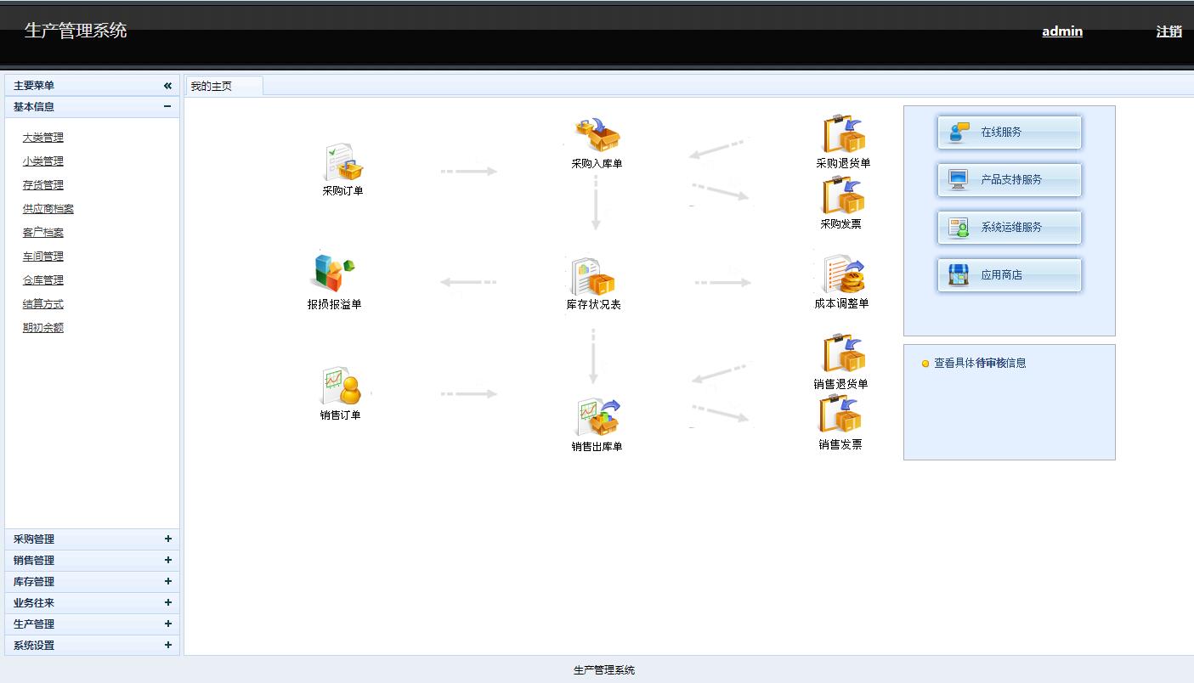This screenshot has width=1194, height=683.
Task: Collapse the 主要菜单 sidebar panel
Action: pos(167,86)
